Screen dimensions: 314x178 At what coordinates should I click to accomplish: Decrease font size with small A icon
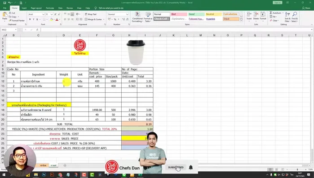pos(59,14)
